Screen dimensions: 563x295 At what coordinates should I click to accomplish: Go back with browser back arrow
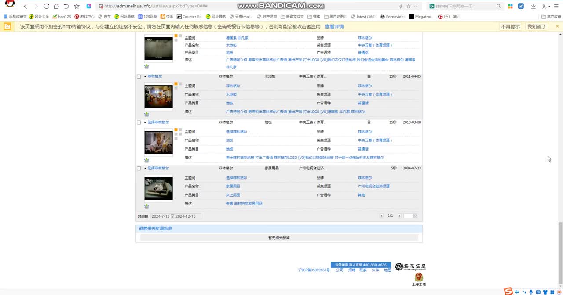click(26, 6)
